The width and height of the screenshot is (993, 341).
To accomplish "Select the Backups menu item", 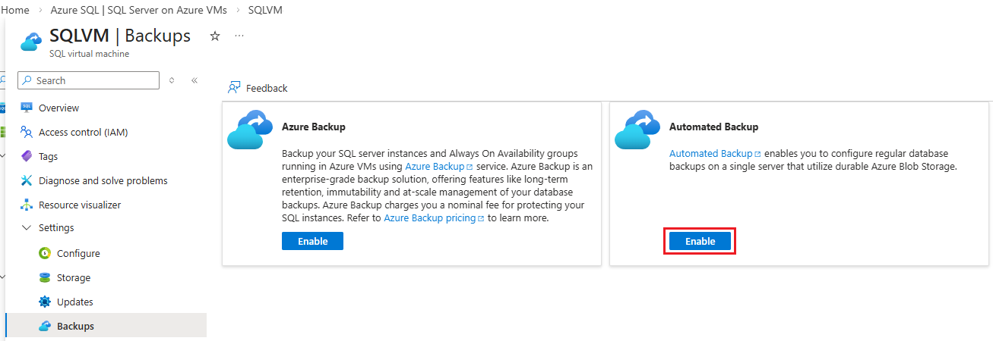I will coord(75,326).
